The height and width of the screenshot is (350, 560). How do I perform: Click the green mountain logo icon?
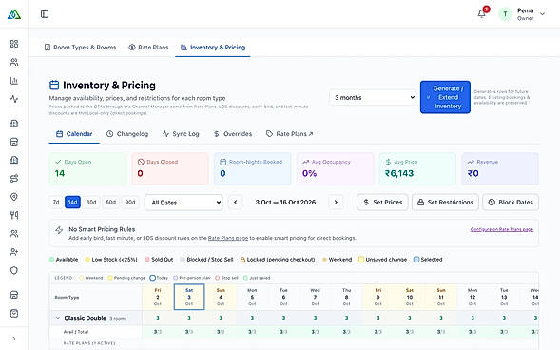click(14, 14)
